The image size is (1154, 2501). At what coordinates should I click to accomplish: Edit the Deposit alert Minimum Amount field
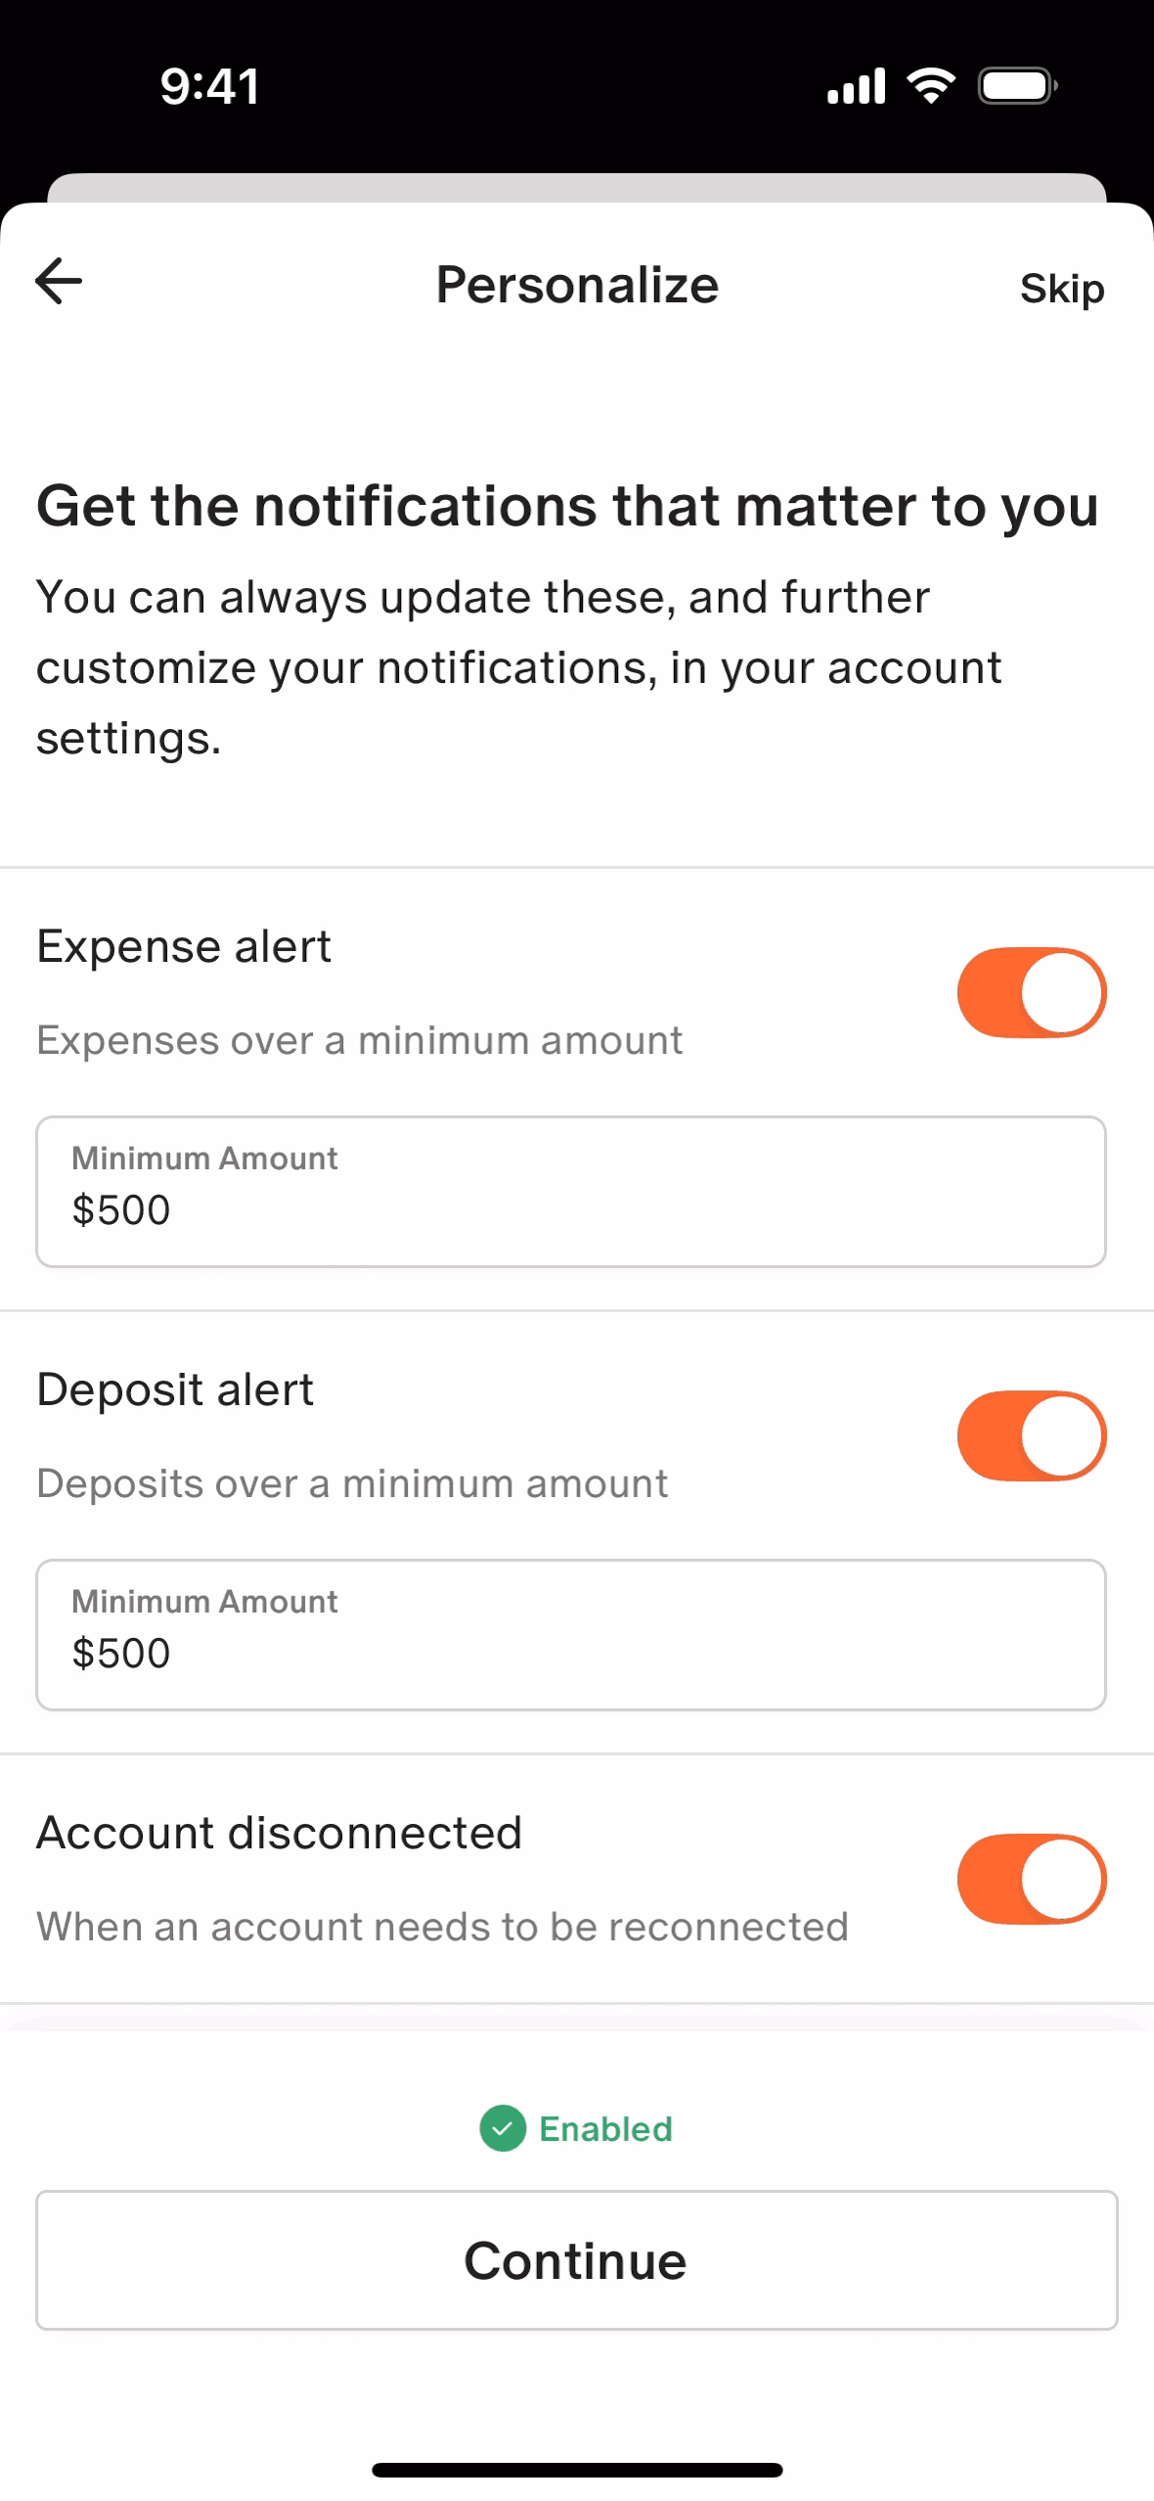(571, 1635)
